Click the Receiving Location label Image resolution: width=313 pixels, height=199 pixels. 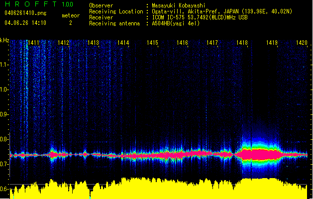(116, 11)
